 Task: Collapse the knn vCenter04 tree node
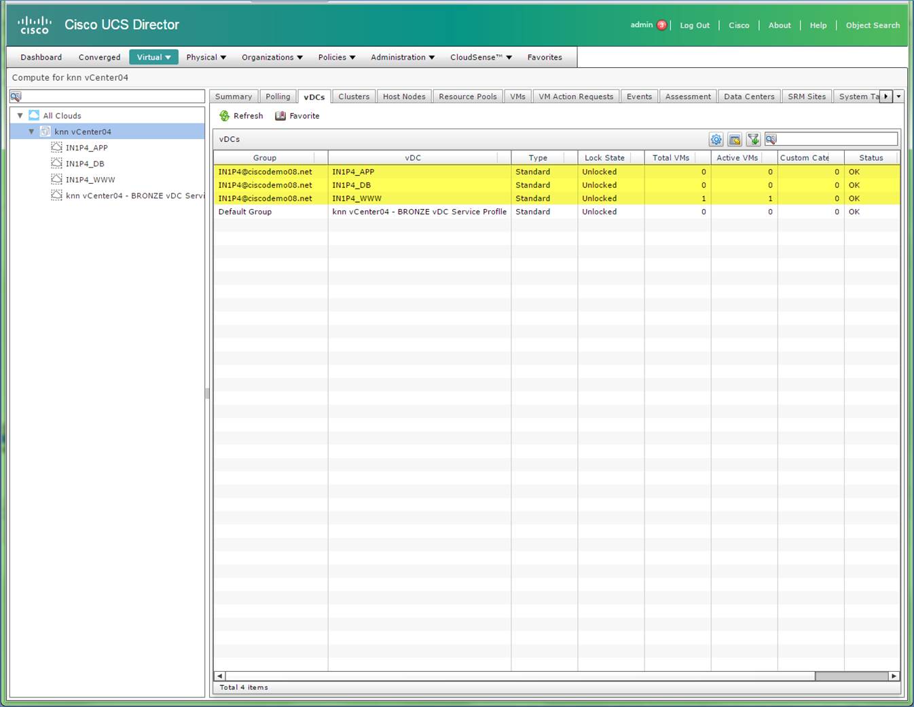(31, 132)
